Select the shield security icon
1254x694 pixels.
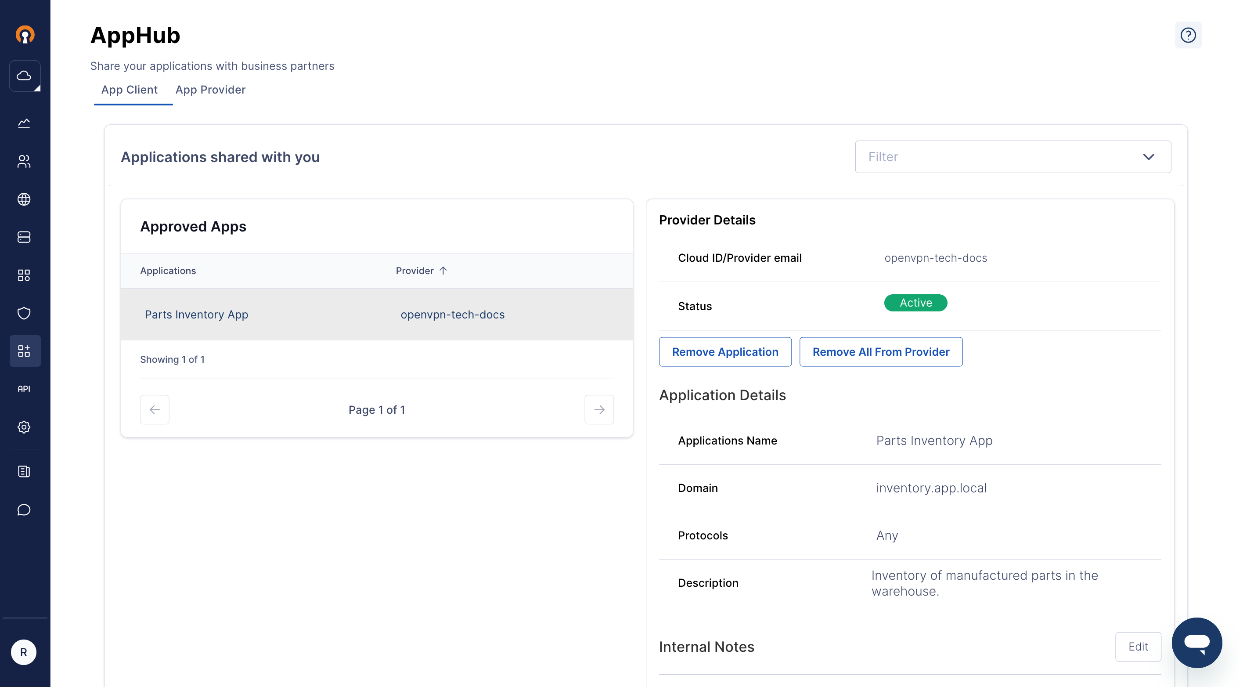[24, 313]
